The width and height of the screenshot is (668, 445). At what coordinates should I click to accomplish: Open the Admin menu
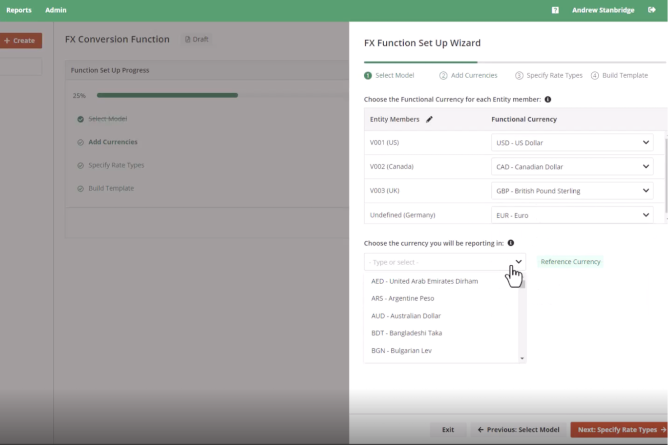coord(56,10)
